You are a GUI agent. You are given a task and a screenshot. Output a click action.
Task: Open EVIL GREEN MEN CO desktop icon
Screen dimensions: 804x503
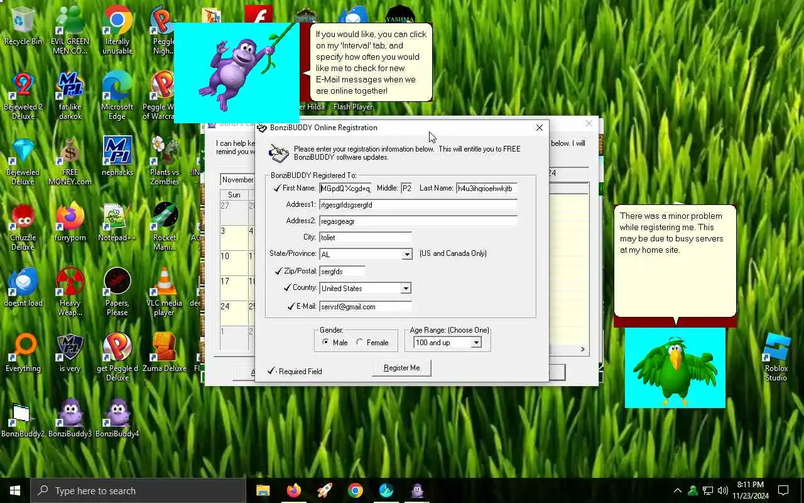coord(70,30)
